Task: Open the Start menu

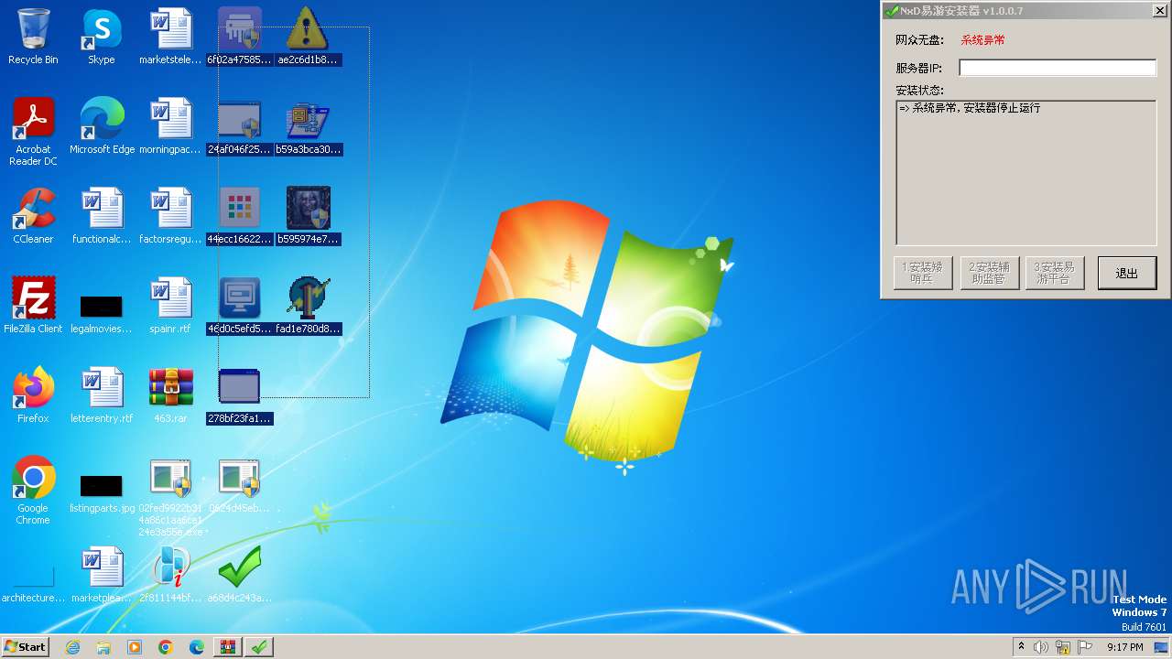Action: [26, 647]
